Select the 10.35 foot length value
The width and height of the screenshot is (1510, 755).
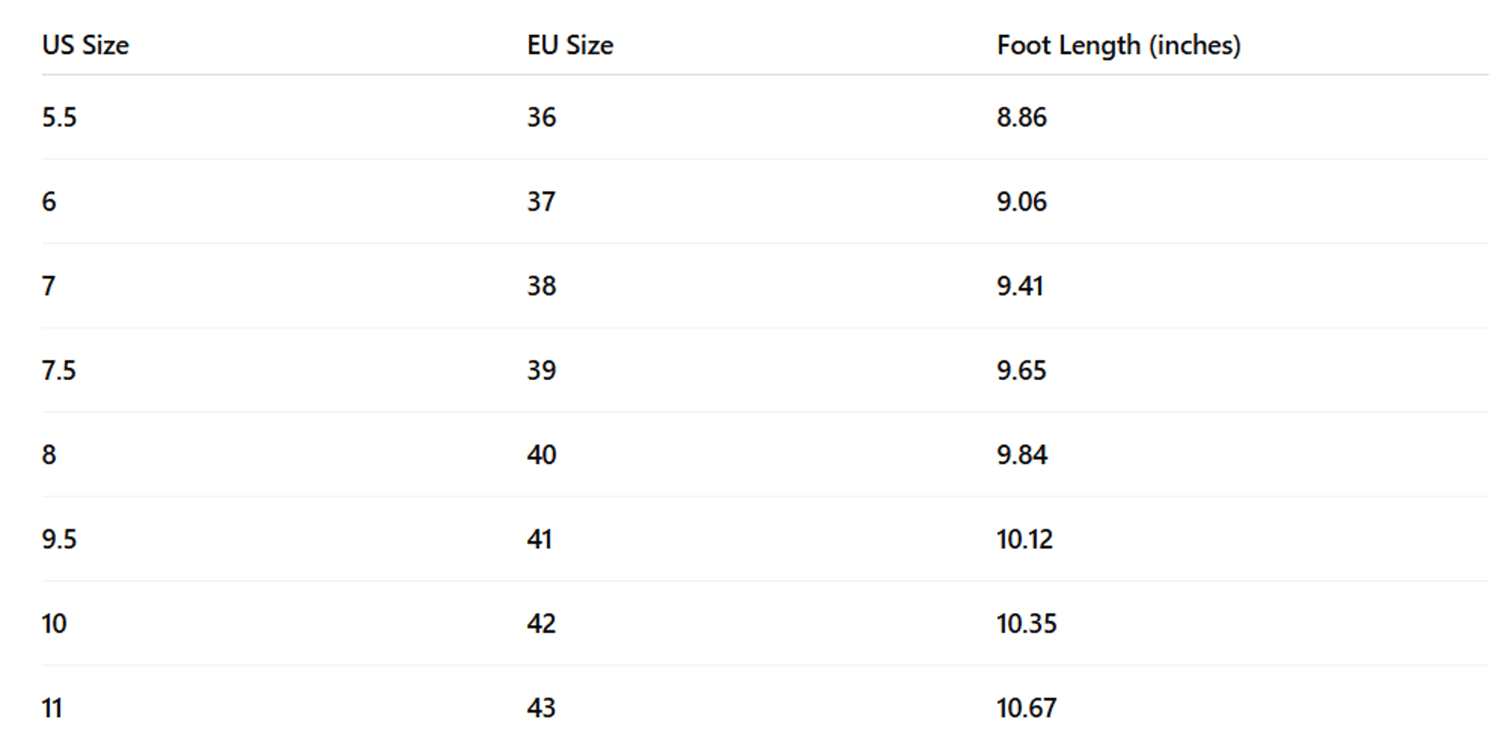tap(1027, 624)
